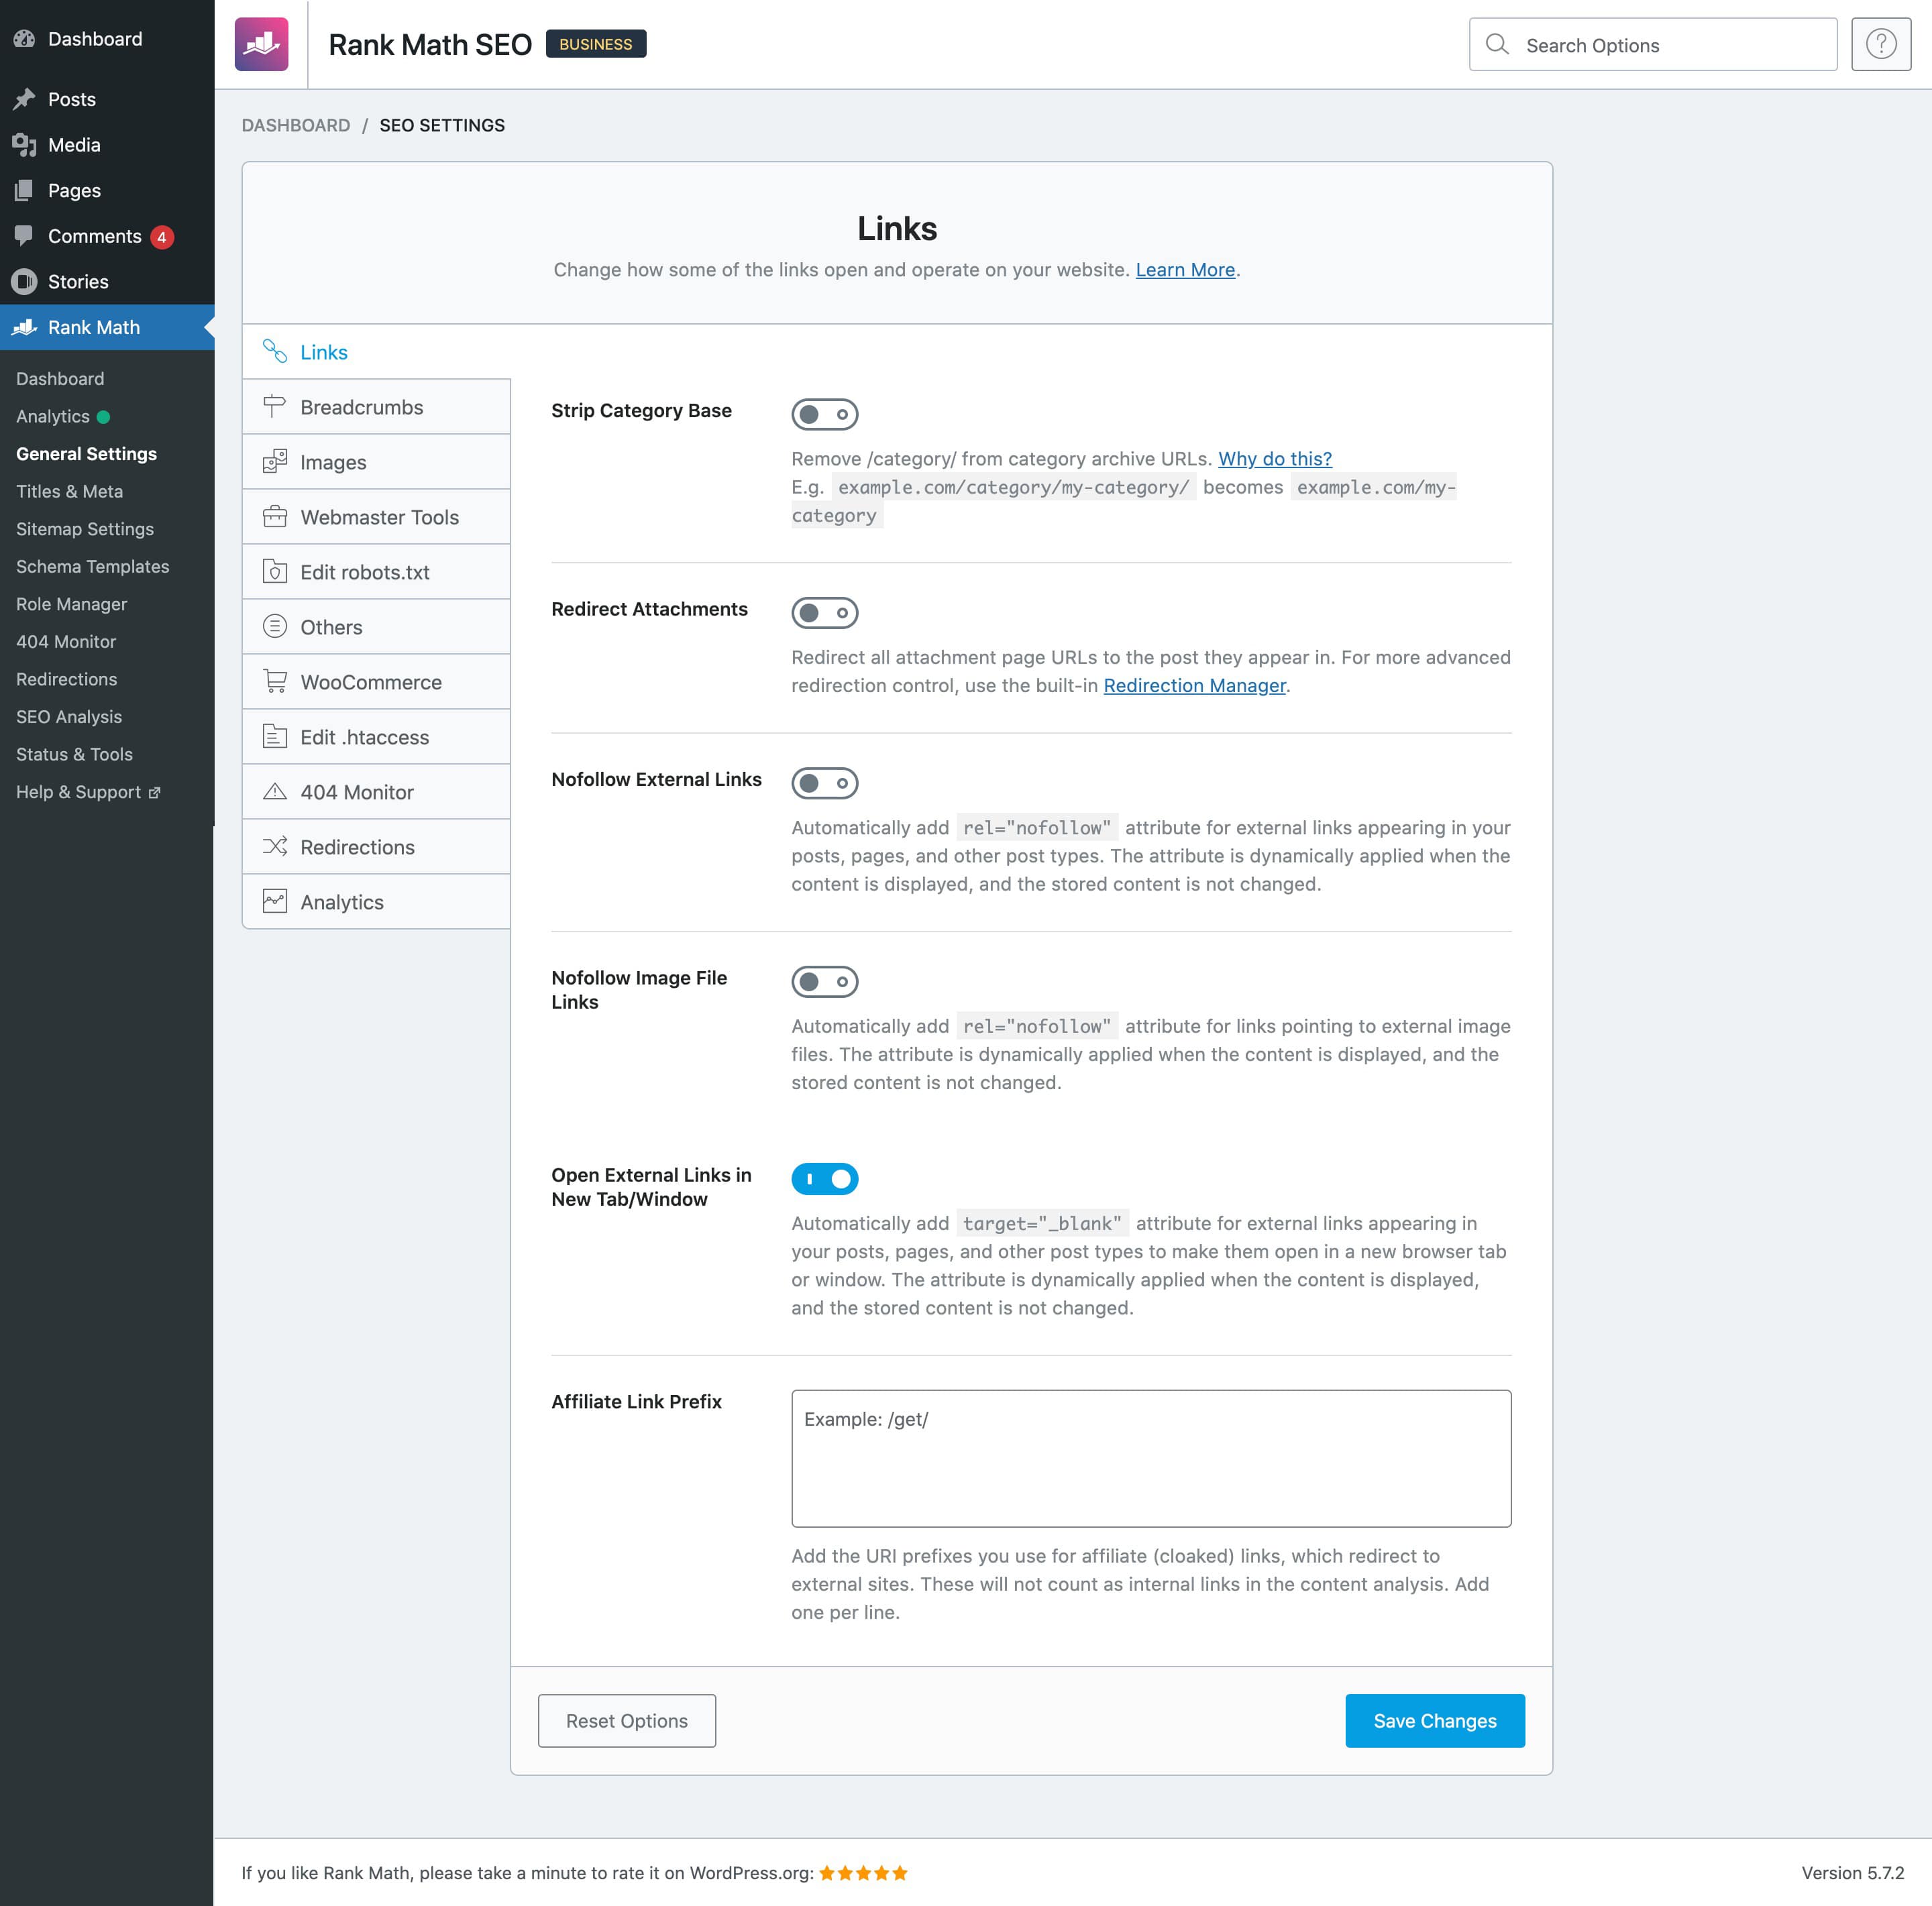This screenshot has width=1932, height=1906.
Task: Click the Analytics chart icon in tabs
Action: 274,901
